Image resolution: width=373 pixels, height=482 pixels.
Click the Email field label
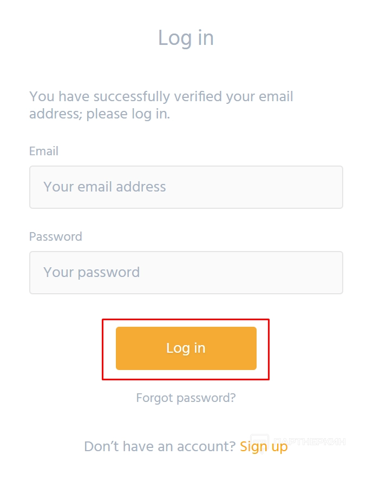pos(44,151)
